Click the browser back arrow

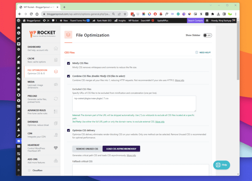pyautogui.click(x=20, y=14)
